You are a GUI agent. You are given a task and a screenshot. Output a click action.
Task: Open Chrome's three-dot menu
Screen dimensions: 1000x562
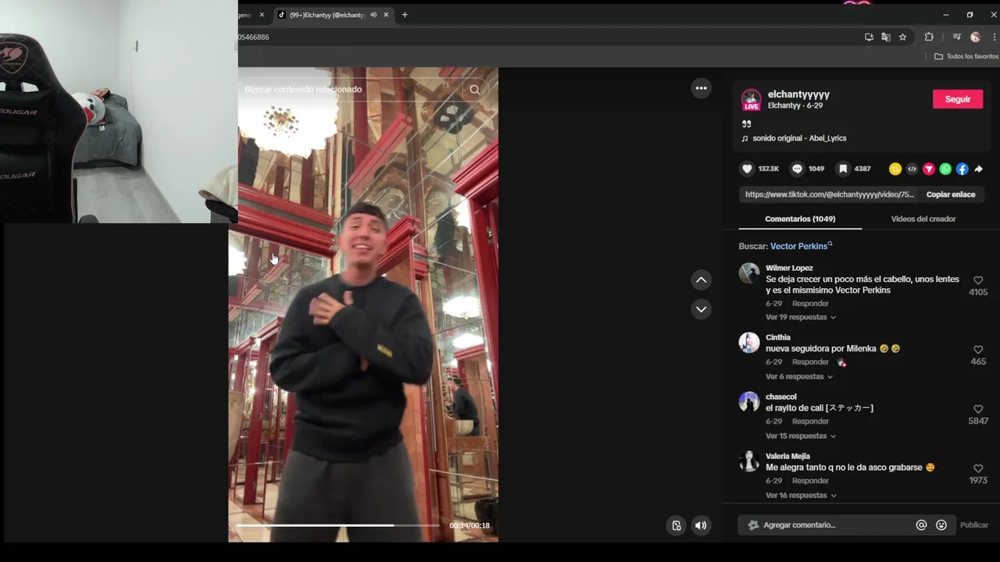pyautogui.click(x=995, y=37)
